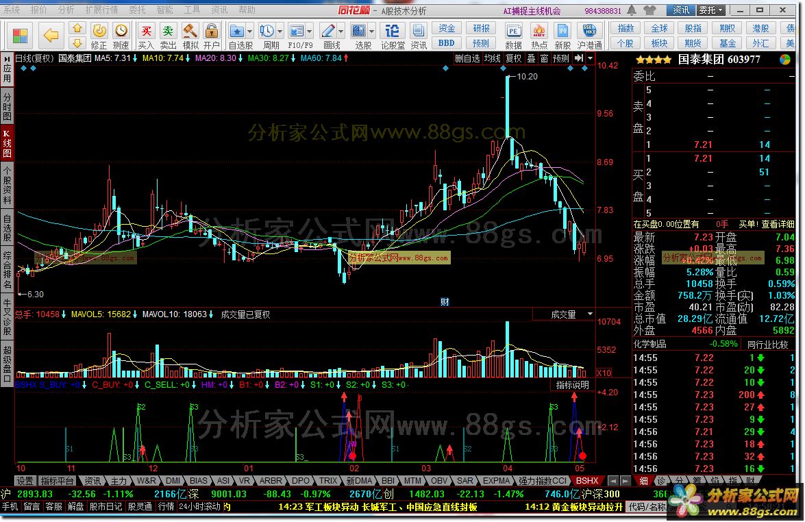The height and width of the screenshot is (522, 805).
Task: Open 牛叉诊股 in the left sidebar
Action: tap(7, 317)
